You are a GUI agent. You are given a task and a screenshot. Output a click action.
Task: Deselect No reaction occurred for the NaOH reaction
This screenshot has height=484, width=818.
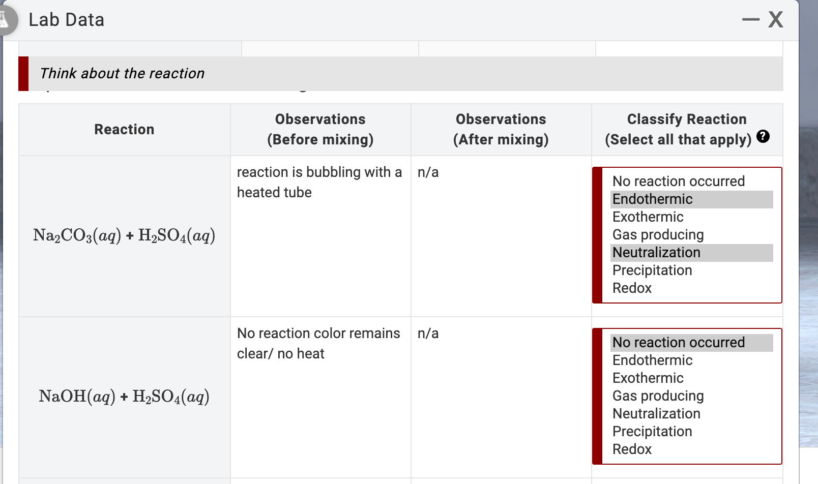coord(679,342)
